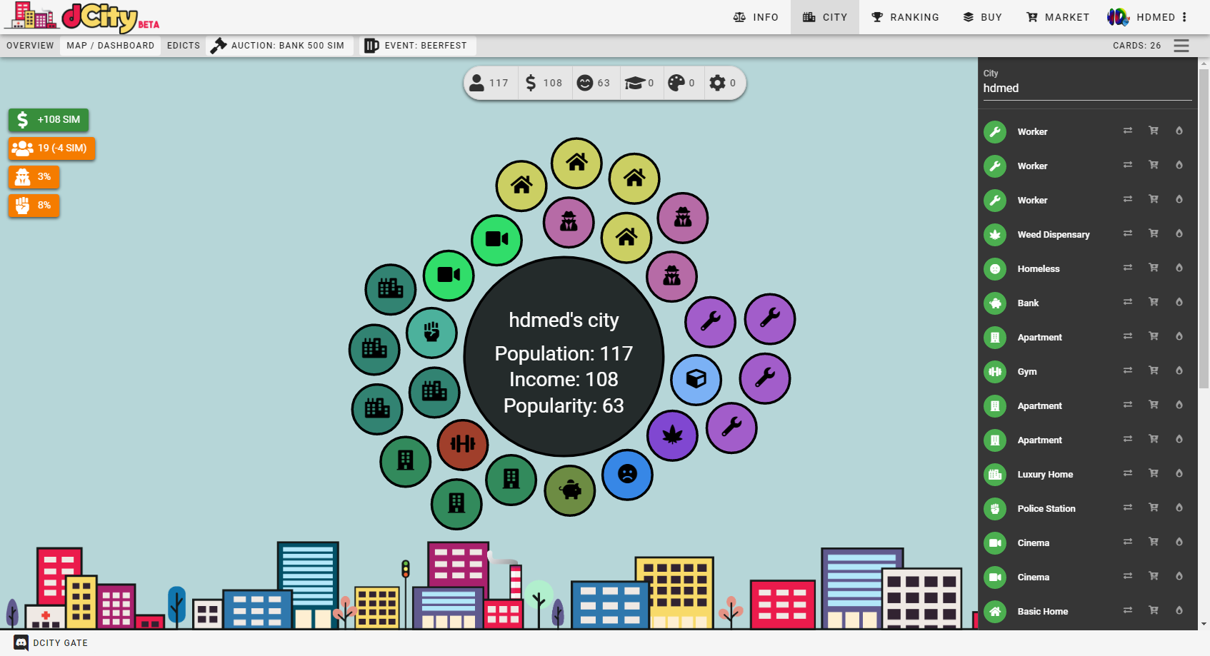Burn the Bank card
Viewport: 1210px width, 656px height.
[1179, 302]
